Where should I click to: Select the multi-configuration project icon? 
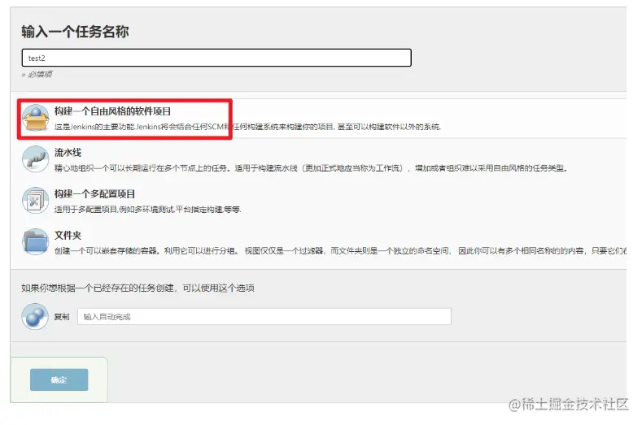[36, 201]
